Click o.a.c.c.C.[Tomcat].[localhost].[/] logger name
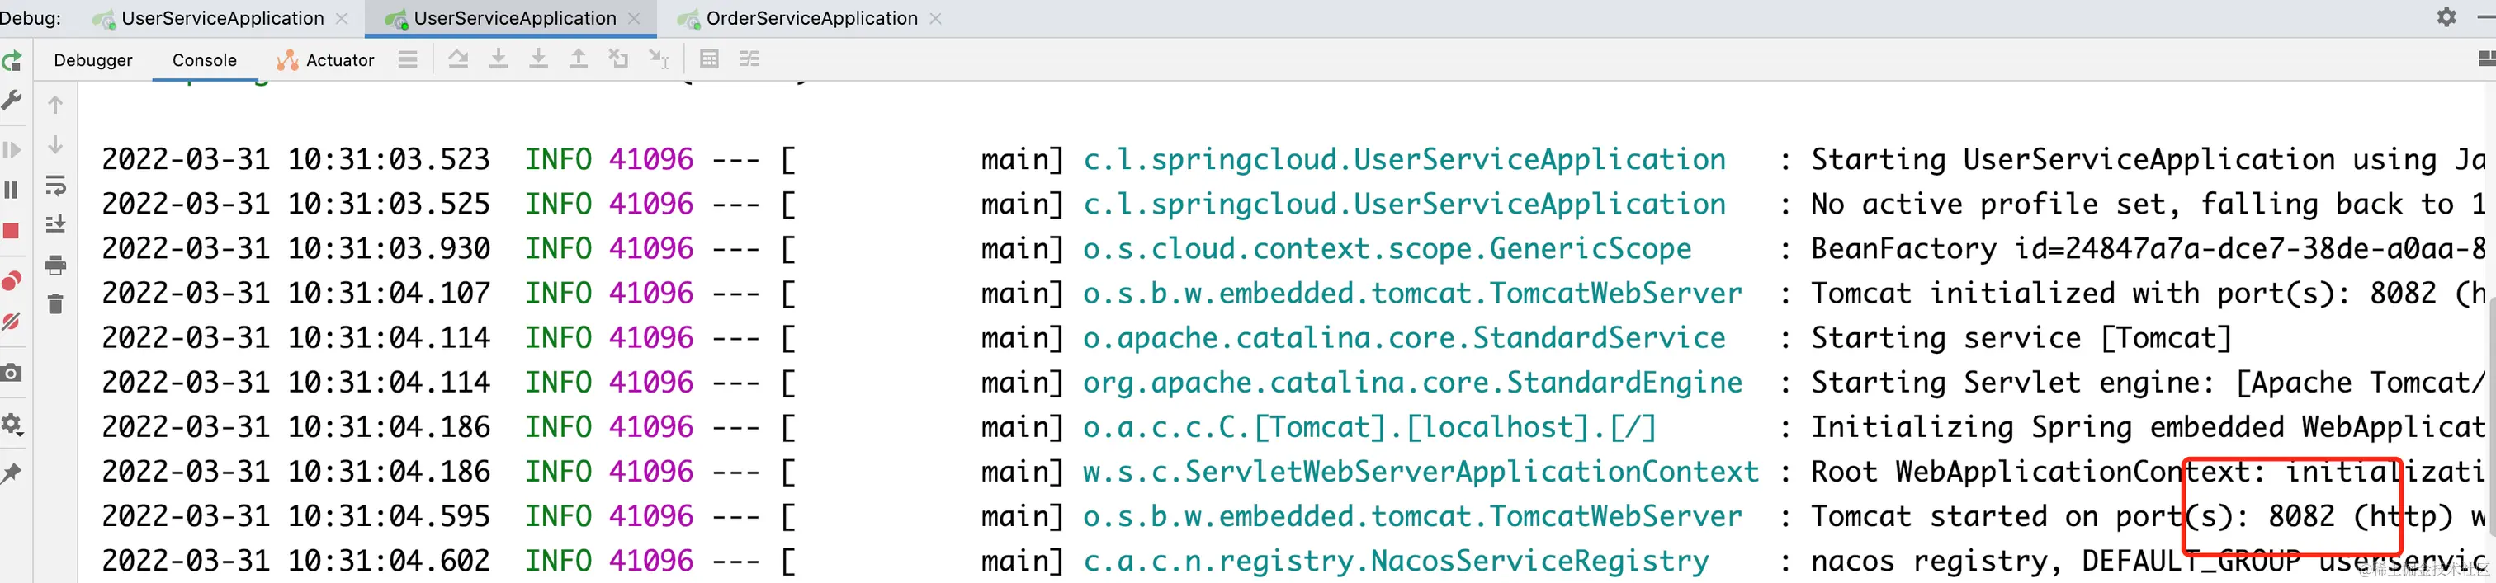The width and height of the screenshot is (2496, 583). (x=1369, y=427)
